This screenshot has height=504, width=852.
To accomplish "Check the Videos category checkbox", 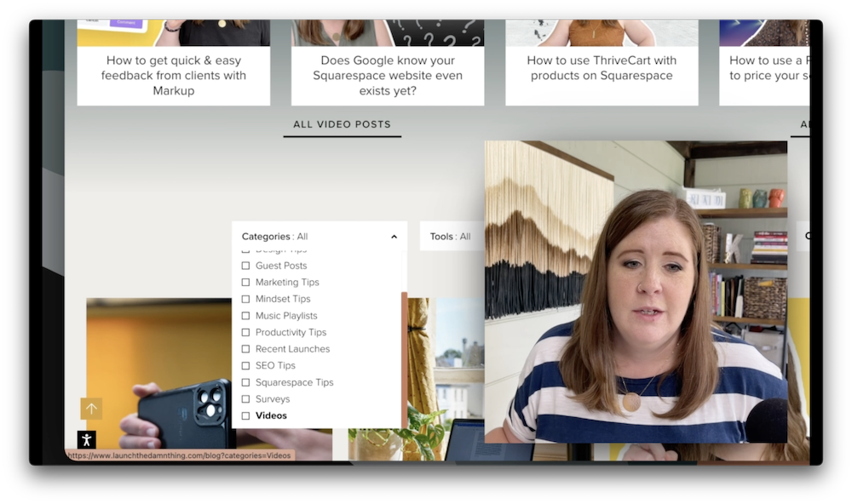I will [245, 415].
